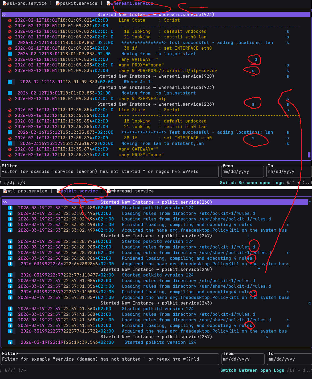The image size is (312, 379).
Task: Click the >> marker on polkit.service(260) header row
Action: pos(5,202)
